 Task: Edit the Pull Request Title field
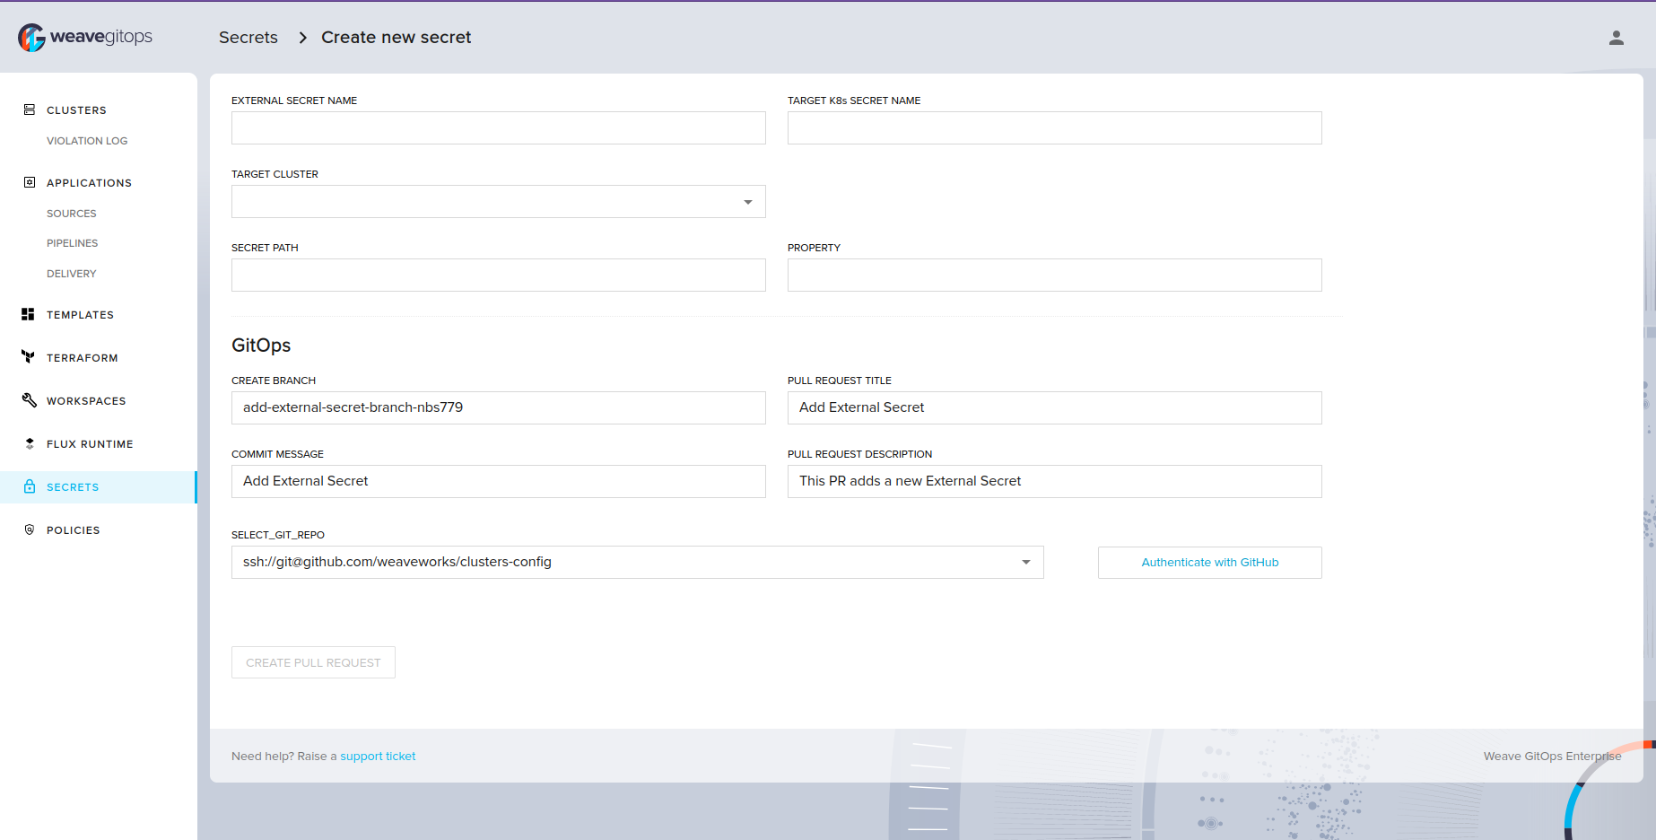(x=1055, y=407)
